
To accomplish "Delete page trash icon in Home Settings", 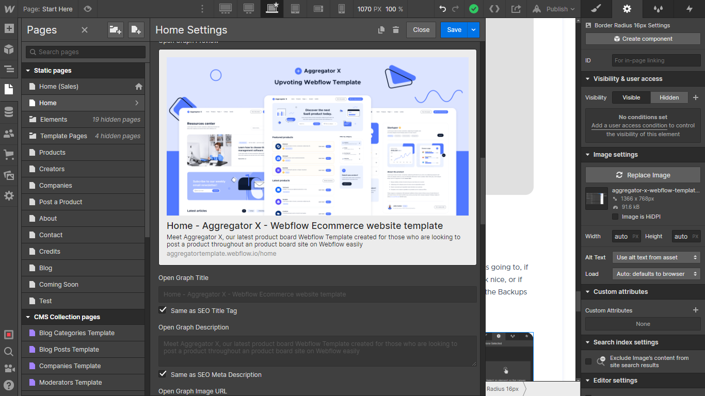I will pos(396,30).
